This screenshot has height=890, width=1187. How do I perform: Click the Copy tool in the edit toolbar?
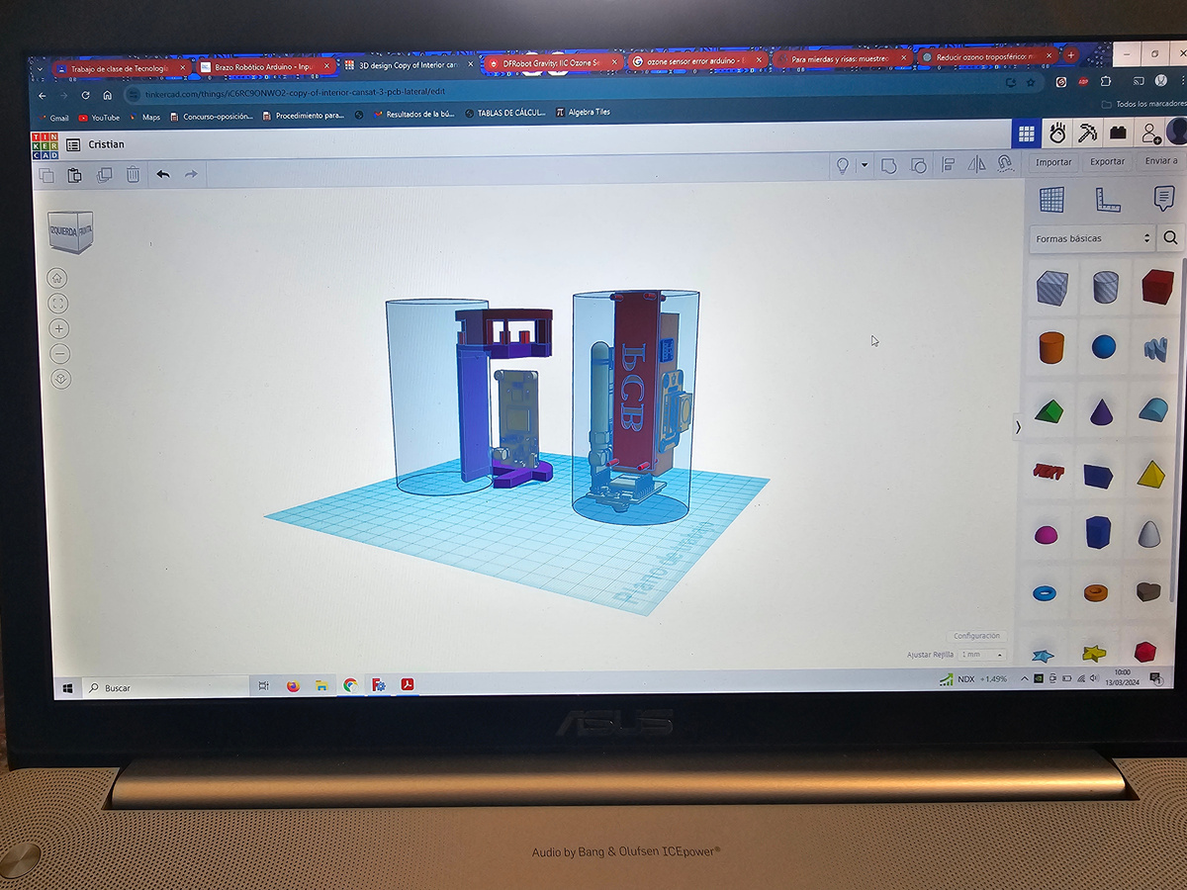click(x=46, y=175)
